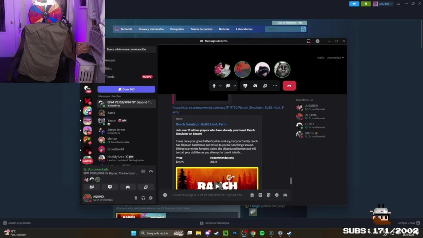This screenshot has height=238, width=423.
Task: Open soundboard button in voice panel
Action: pyautogui.click(x=146, y=187)
